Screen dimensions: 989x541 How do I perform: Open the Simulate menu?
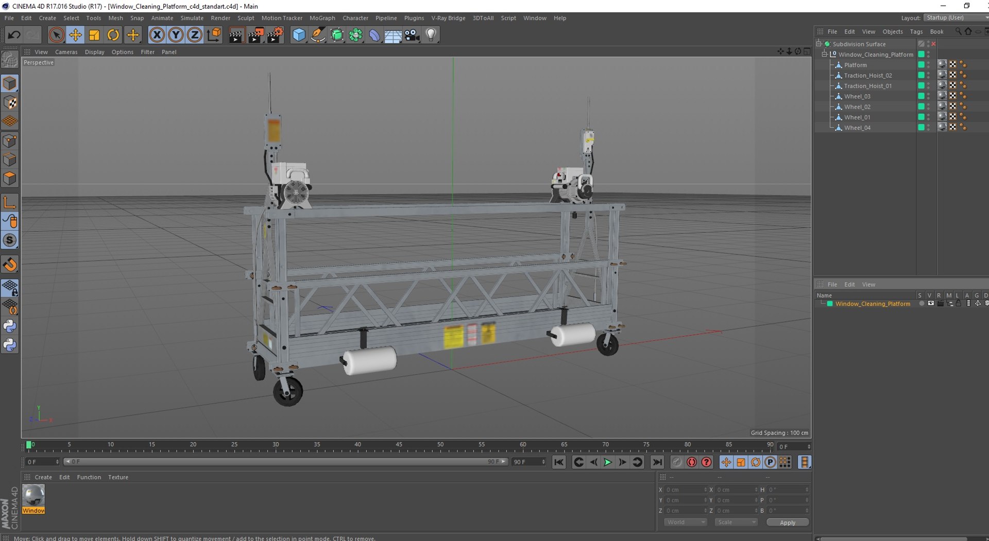(x=192, y=18)
